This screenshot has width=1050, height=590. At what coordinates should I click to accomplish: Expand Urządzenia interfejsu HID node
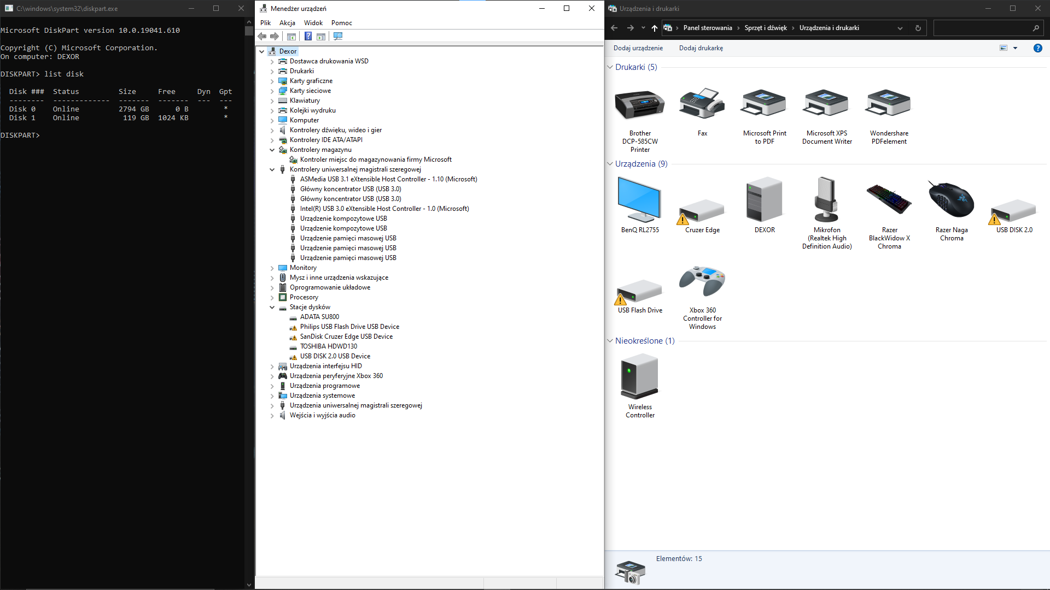(272, 366)
